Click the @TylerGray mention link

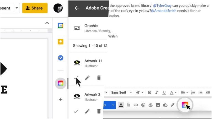click(x=162, y=6)
